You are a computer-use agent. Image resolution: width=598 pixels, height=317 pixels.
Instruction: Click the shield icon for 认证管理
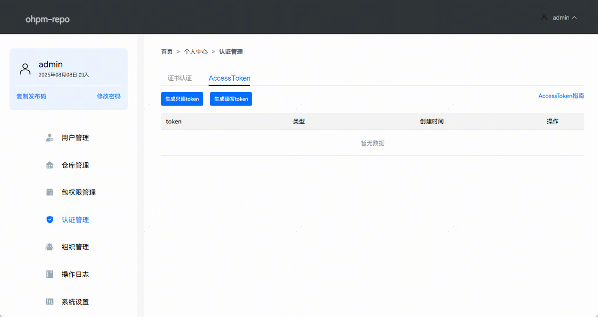click(49, 219)
